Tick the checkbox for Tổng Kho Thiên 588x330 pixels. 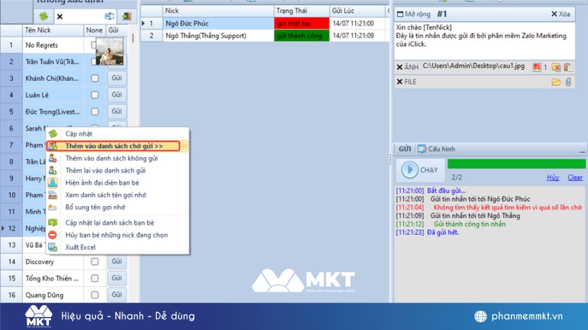tap(95, 278)
